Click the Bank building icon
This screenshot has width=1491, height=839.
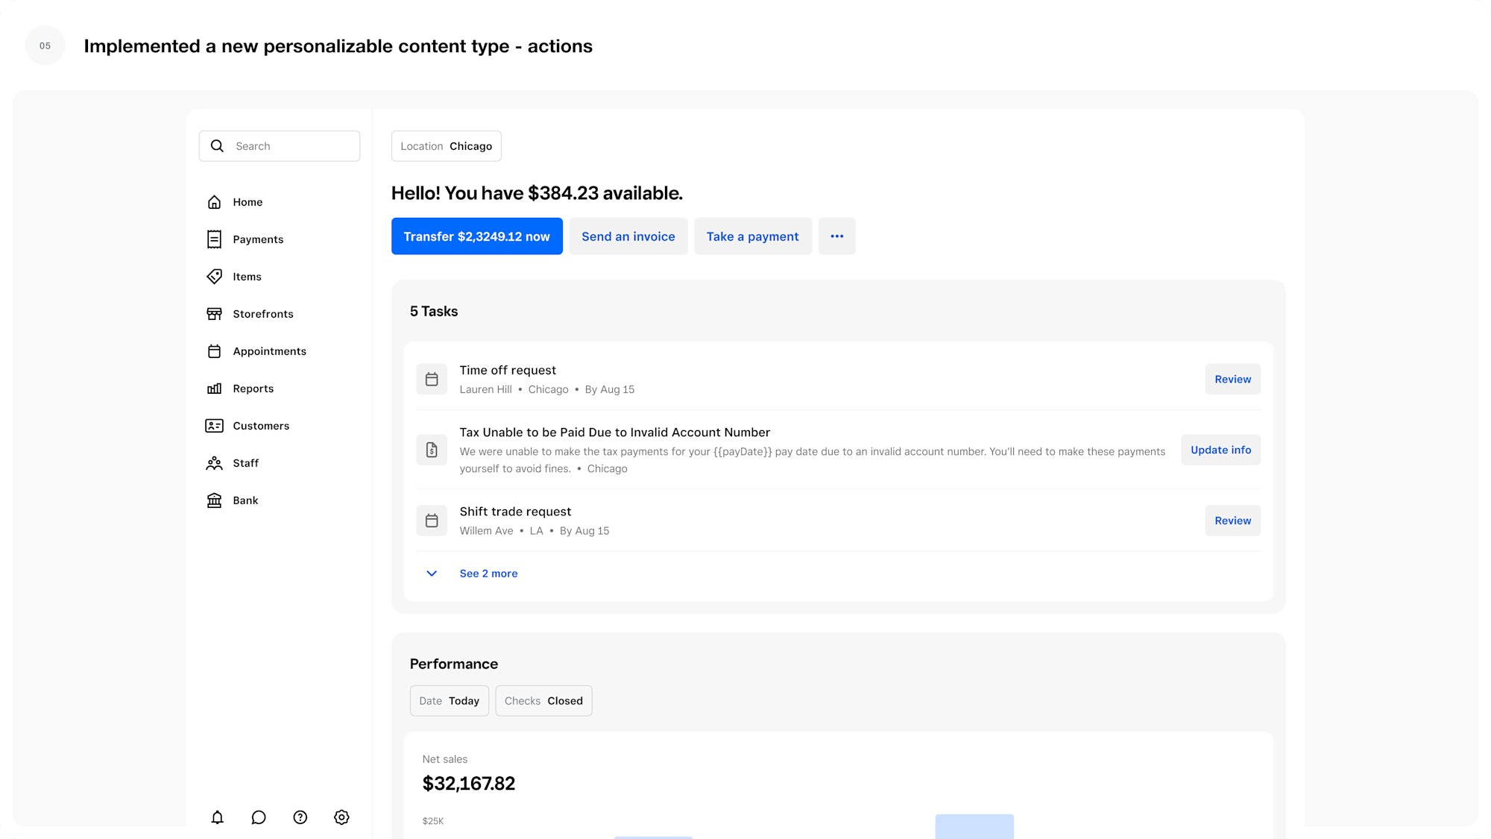point(214,500)
